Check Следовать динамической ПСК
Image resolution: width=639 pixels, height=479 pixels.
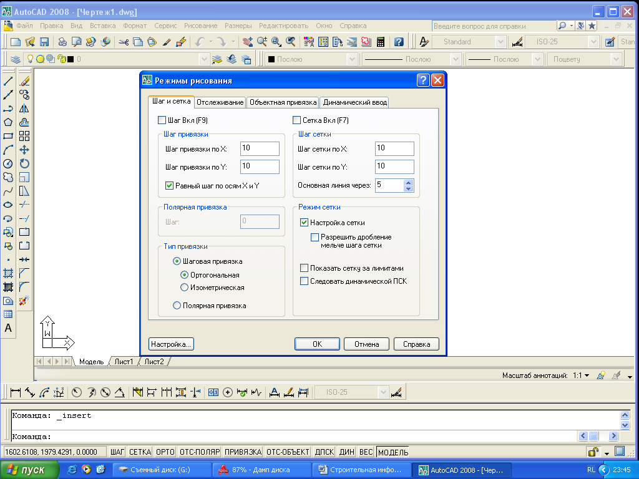point(304,281)
